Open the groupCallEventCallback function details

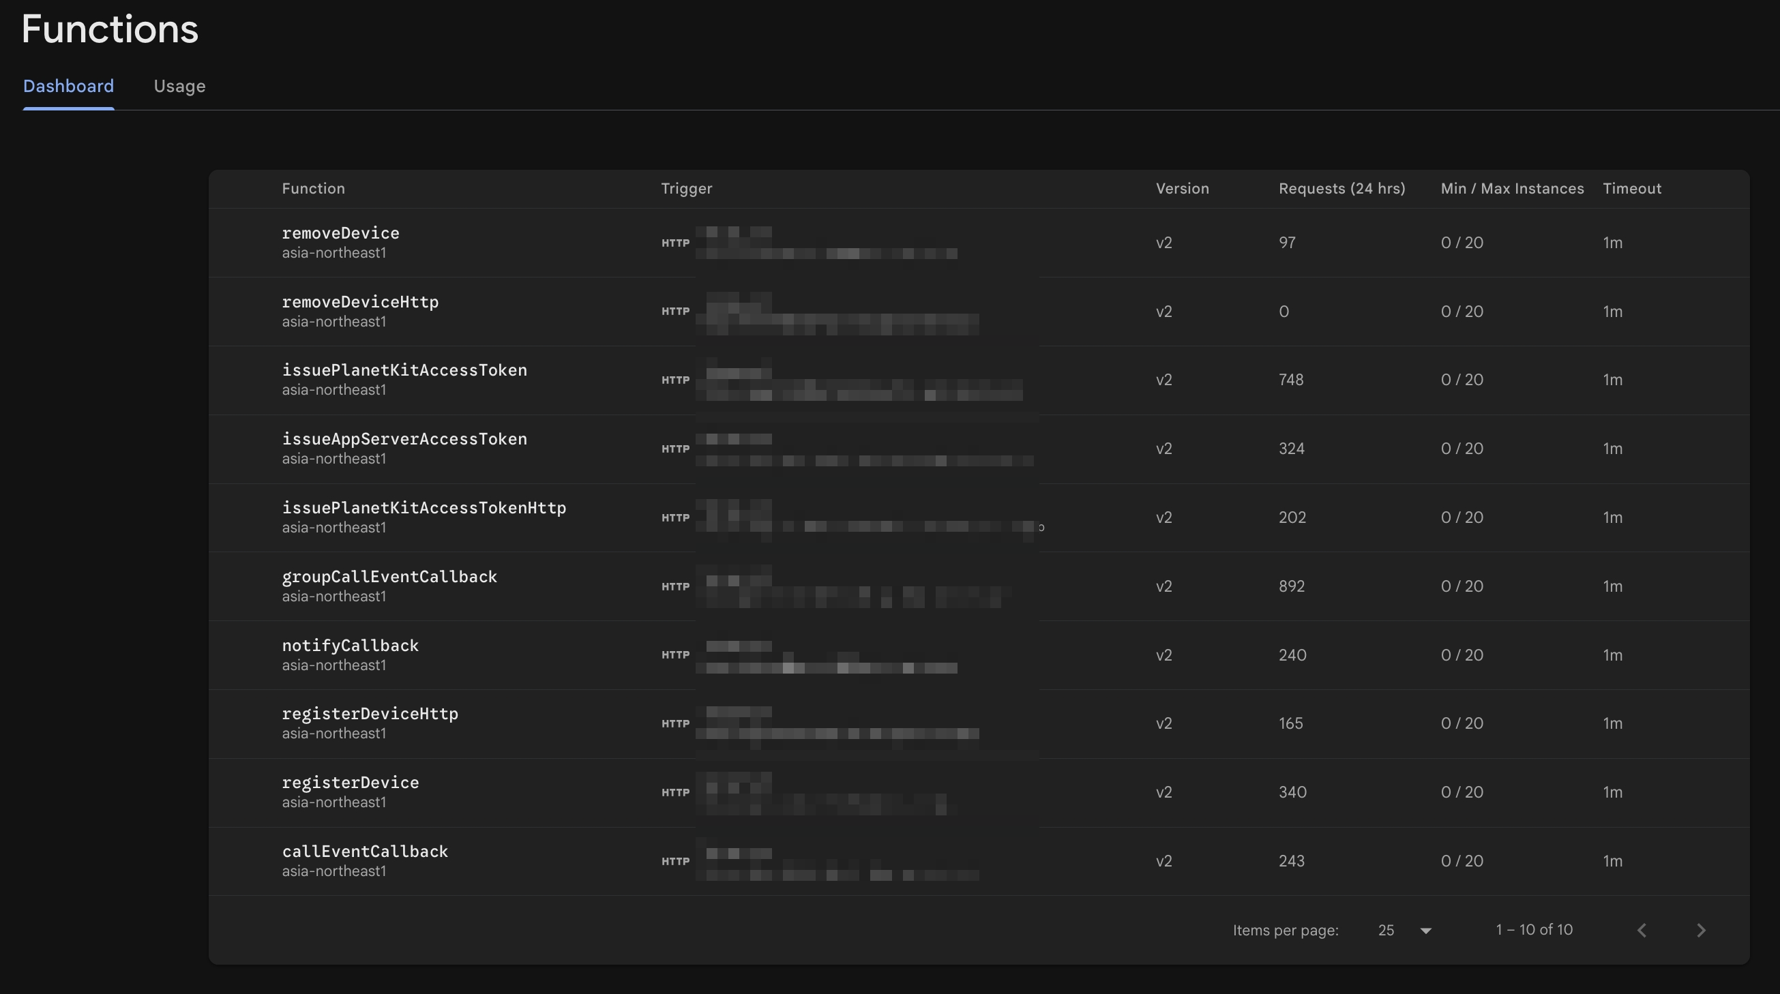pyautogui.click(x=389, y=576)
